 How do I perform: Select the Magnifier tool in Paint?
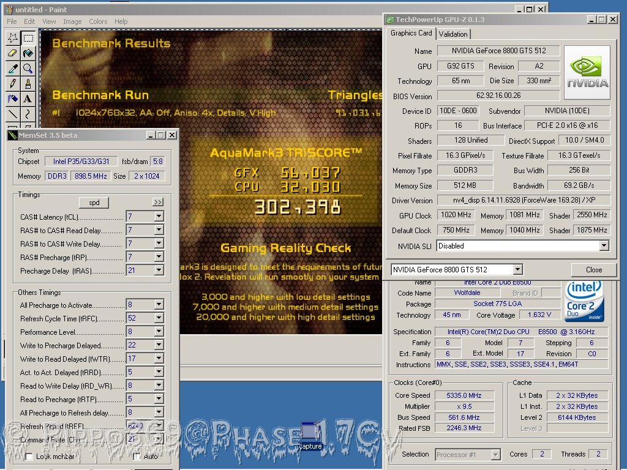(x=28, y=69)
